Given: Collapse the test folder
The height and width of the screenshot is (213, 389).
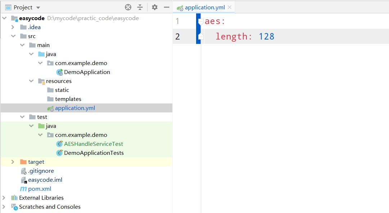Looking at the screenshot, I should point(22,117).
